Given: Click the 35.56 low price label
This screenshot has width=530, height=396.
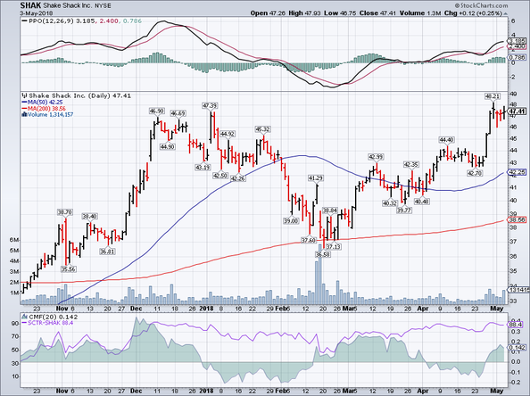Looking at the screenshot, I should [69, 269].
